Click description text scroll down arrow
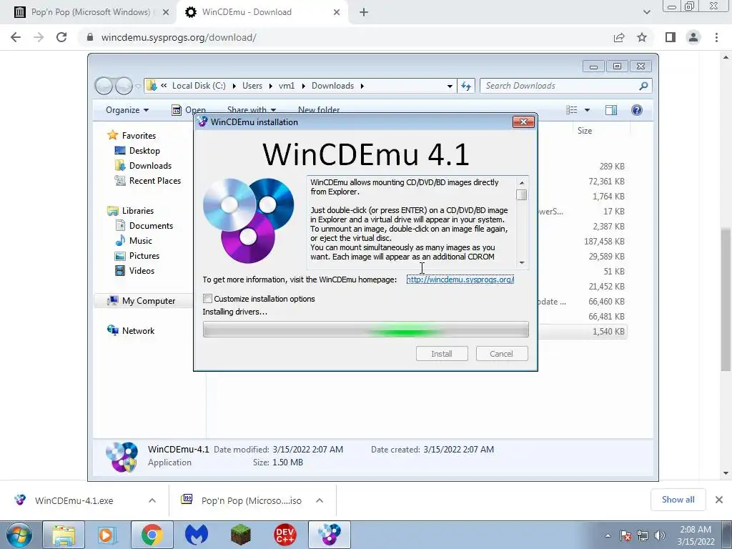The image size is (732, 549). [x=522, y=262]
